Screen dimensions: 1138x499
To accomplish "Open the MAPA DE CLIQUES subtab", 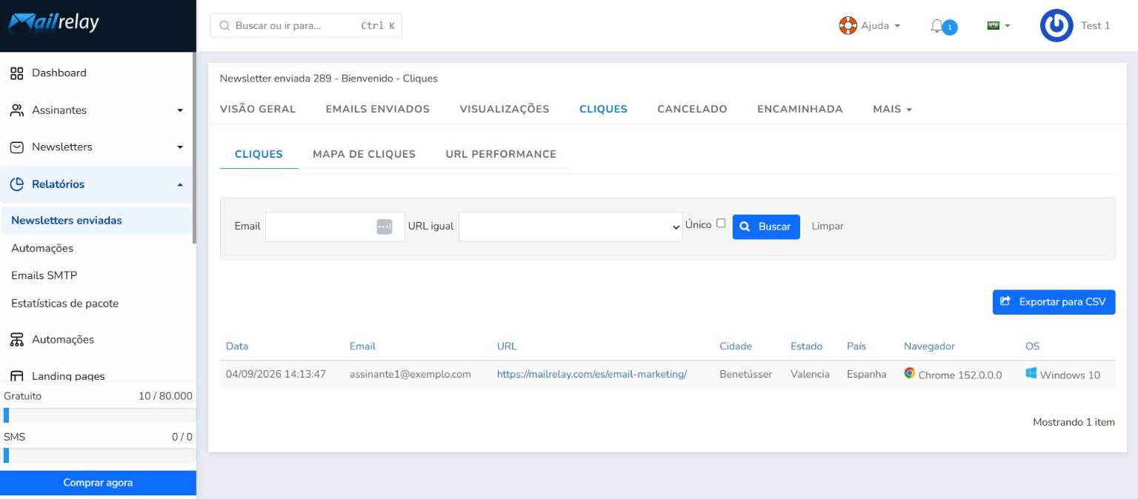I will point(364,154).
